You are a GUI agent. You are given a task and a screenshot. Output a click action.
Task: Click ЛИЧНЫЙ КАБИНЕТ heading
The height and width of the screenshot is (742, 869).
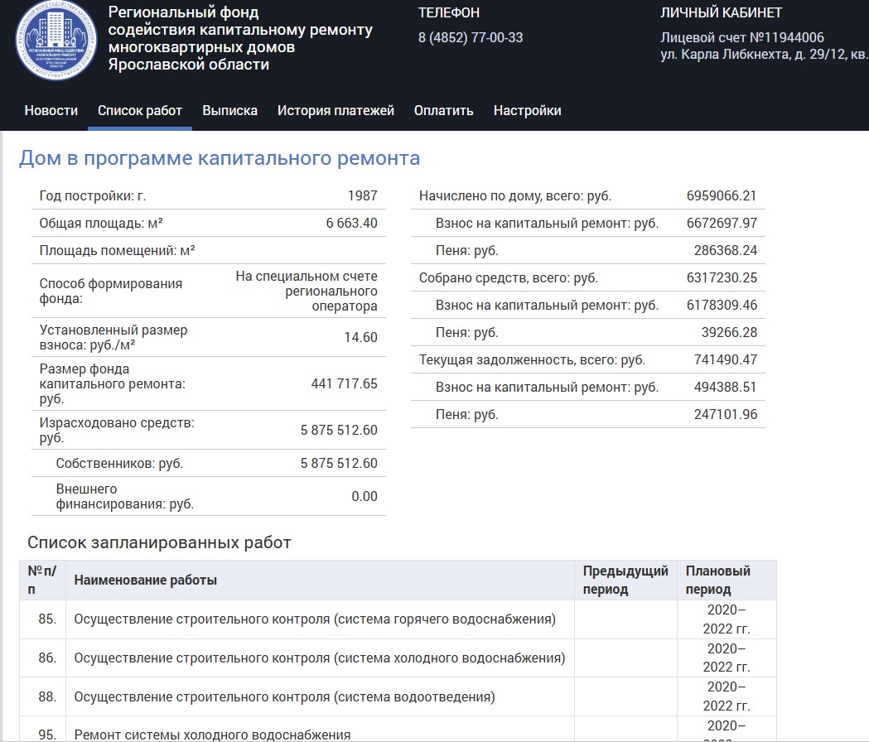coord(721,12)
